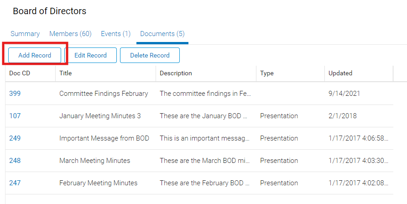The image size is (407, 204).
Task: Select the January Meeting Minutes 3 title
Action: point(100,116)
